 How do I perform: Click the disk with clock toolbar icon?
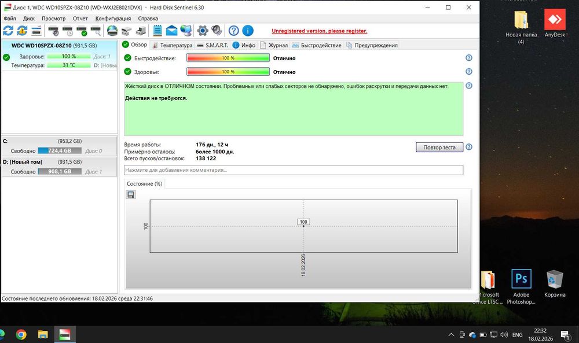68,31
